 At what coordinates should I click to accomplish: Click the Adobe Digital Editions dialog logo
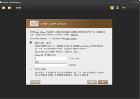click(34, 24)
